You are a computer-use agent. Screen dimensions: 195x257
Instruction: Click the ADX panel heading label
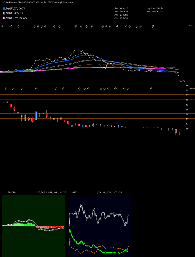[74, 192]
